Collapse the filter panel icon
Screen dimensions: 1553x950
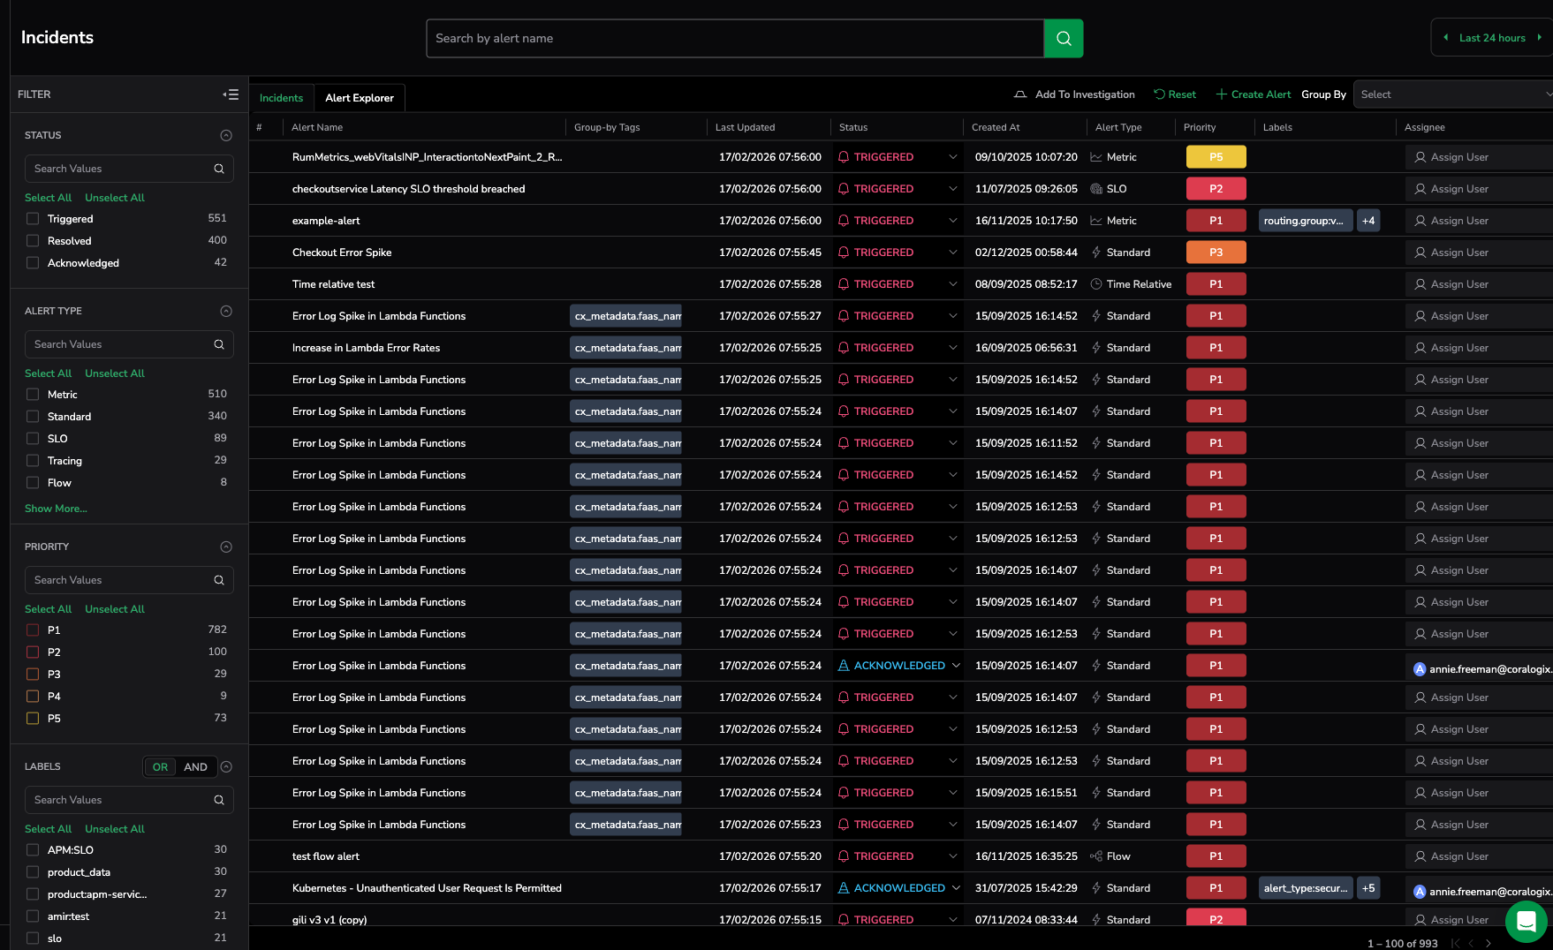tap(231, 94)
